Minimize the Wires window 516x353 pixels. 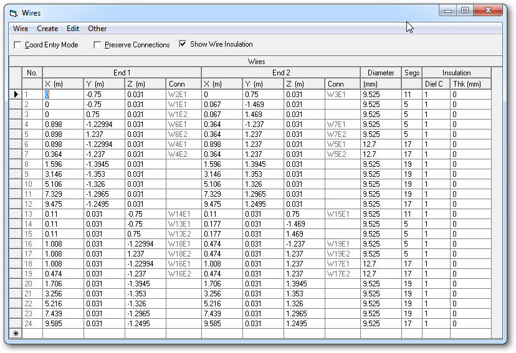pyautogui.click(x=448, y=11)
